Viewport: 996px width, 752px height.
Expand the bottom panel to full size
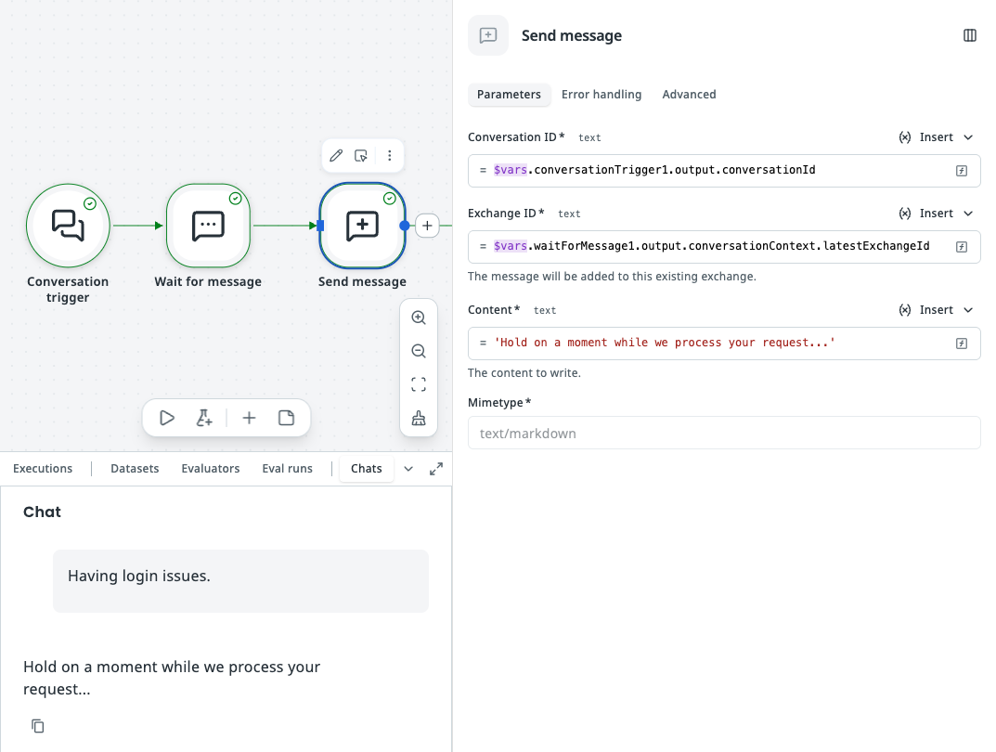[435, 469]
